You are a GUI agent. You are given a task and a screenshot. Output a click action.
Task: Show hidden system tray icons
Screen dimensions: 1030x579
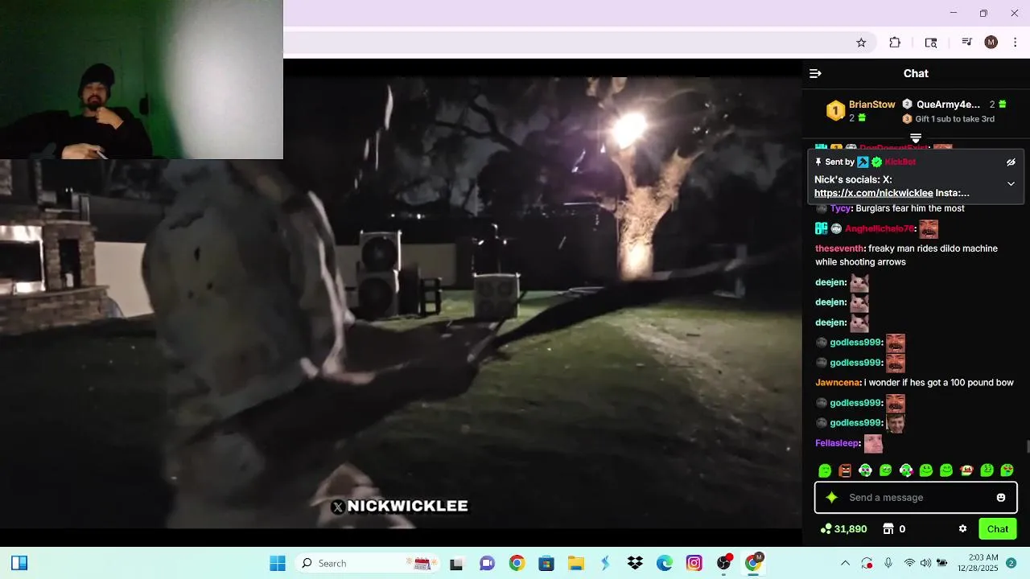845,563
